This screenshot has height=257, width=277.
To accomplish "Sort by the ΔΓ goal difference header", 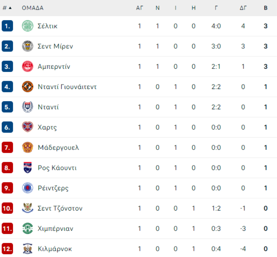I will pos(243,8).
